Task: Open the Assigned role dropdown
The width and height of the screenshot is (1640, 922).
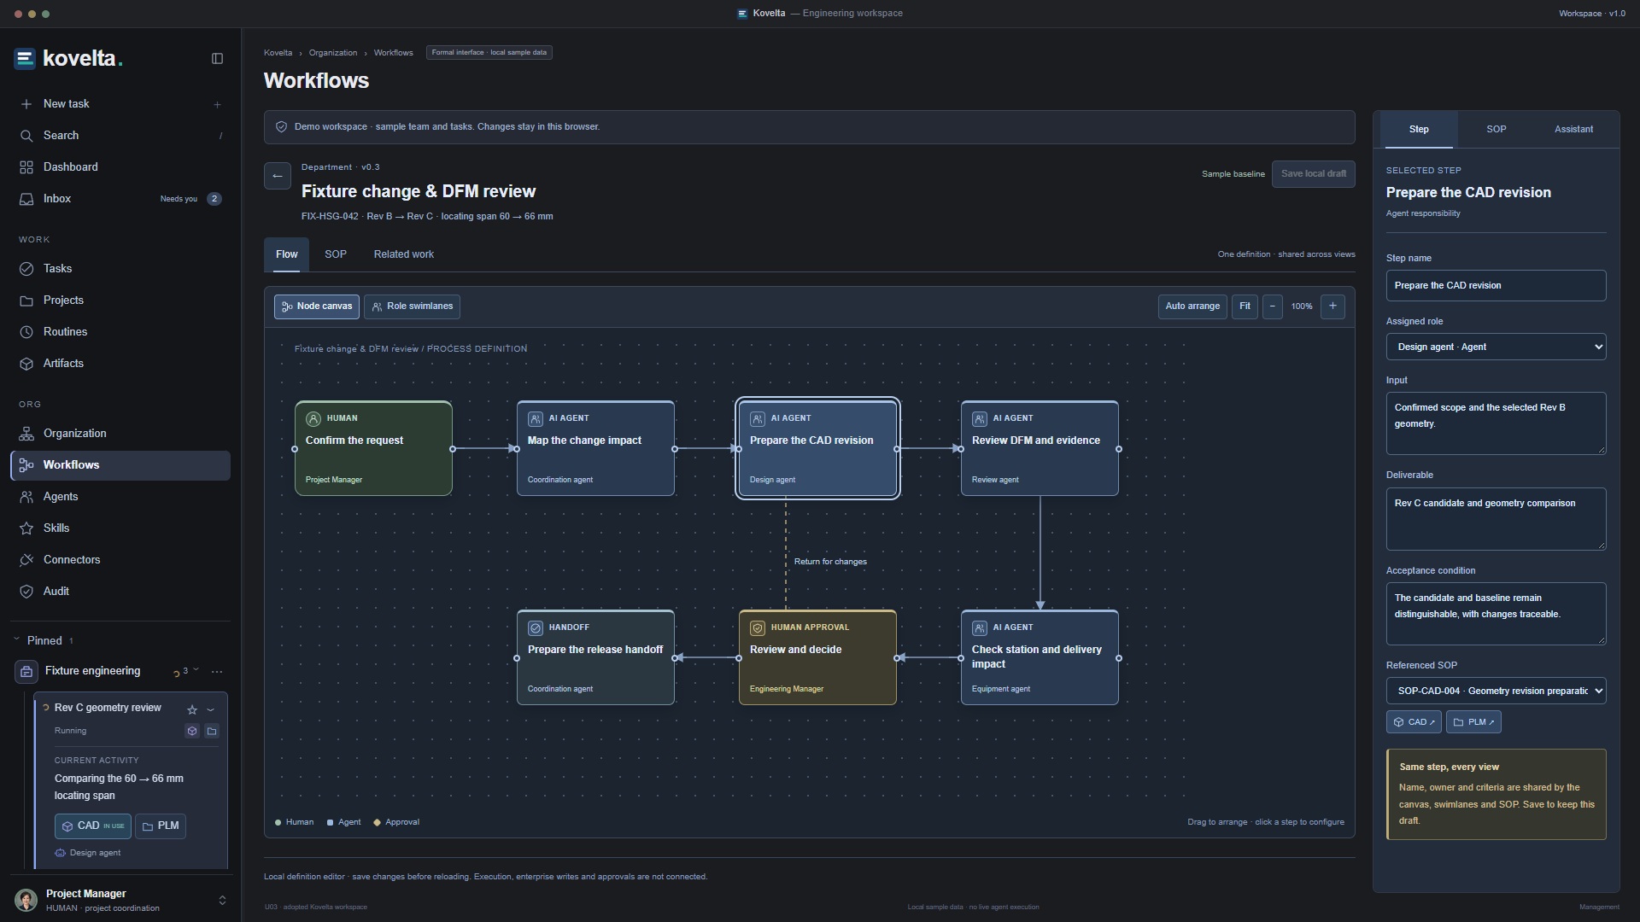Action: pyautogui.click(x=1496, y=347)
